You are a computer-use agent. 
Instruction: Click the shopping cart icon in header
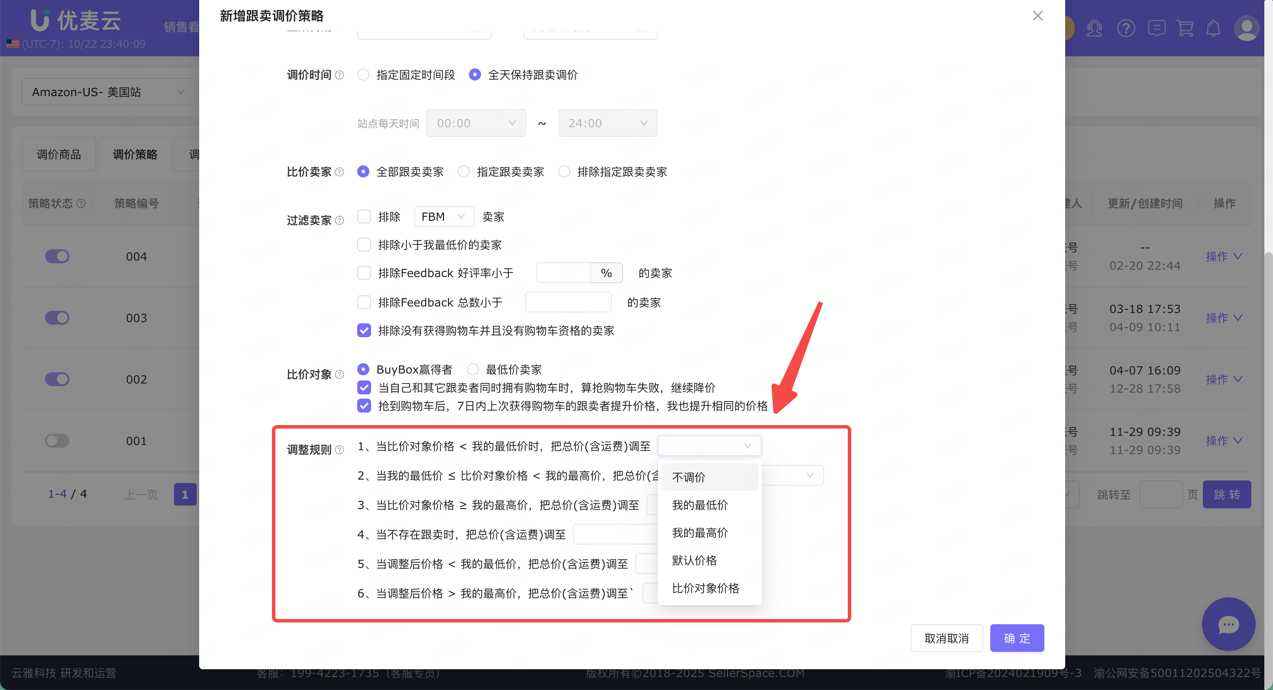click(1185, 28)
